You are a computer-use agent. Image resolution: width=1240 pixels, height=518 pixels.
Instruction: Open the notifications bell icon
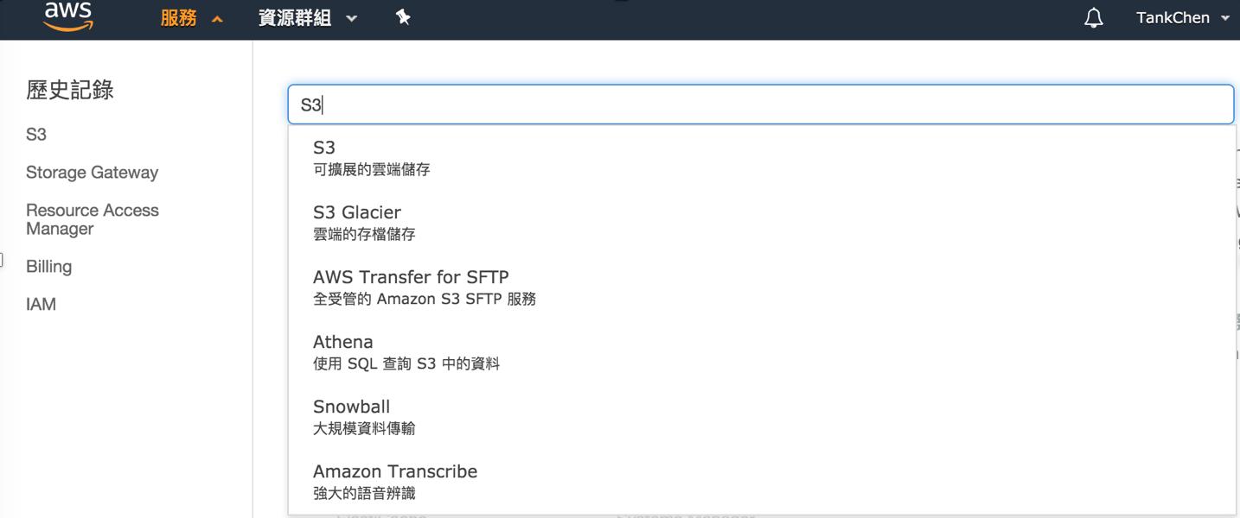[x=1094, y=18]
